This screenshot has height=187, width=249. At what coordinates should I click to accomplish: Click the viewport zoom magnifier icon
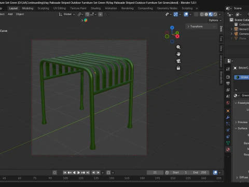point(178,47)
